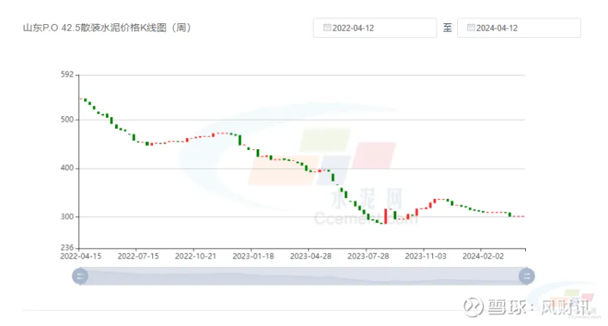Click calendar icon in end date field

(471, 28)
